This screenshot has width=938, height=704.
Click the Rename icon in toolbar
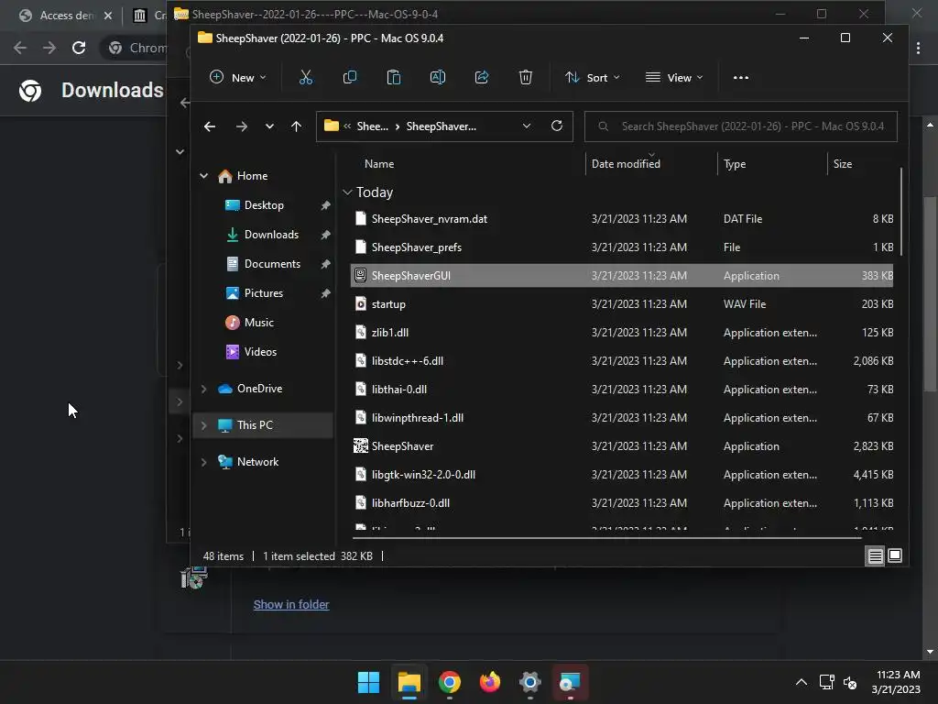point(437,77)
